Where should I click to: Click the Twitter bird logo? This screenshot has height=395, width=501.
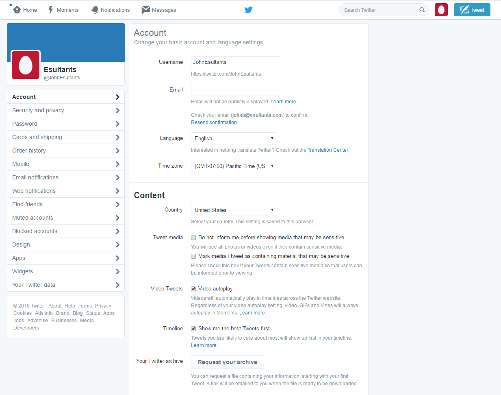tap(248, 10)
